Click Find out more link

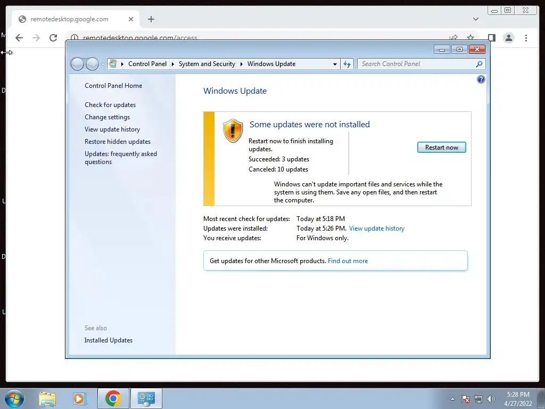[x=348, y=261]
